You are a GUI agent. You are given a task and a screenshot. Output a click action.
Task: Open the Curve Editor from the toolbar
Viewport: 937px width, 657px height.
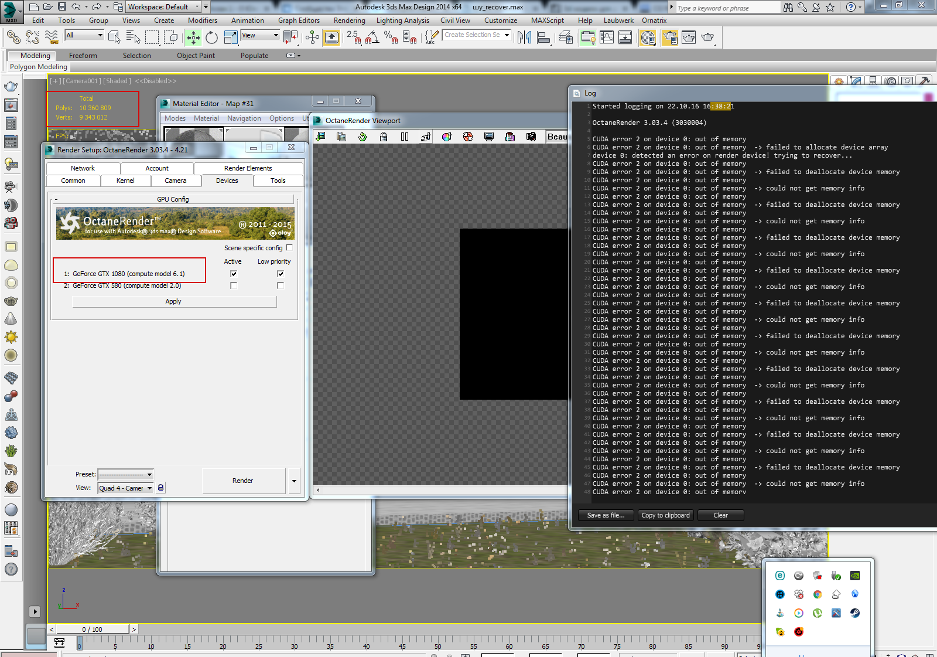(607, 38)
